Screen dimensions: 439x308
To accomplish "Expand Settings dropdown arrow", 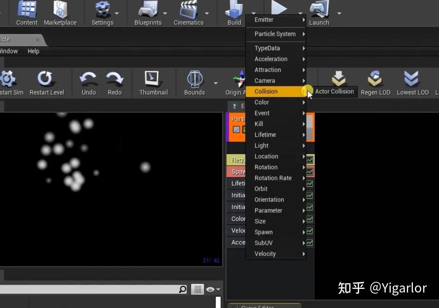I will [x=117, y=13].
